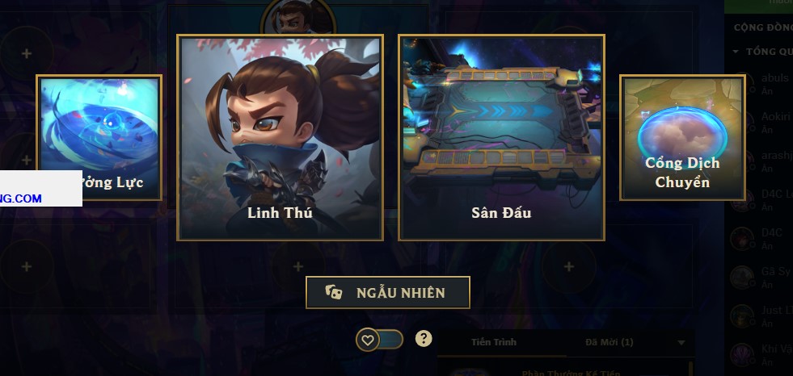Click the D4C friend avatar icon
Viewport: 793px width, 376px height.
[742, 239]
